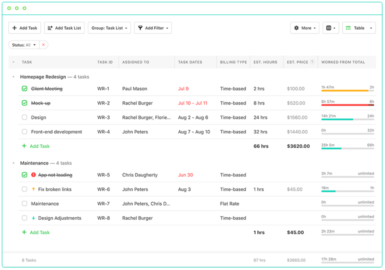
Task: Sort by EST. HOURS column header
Action: pos(265,62)
